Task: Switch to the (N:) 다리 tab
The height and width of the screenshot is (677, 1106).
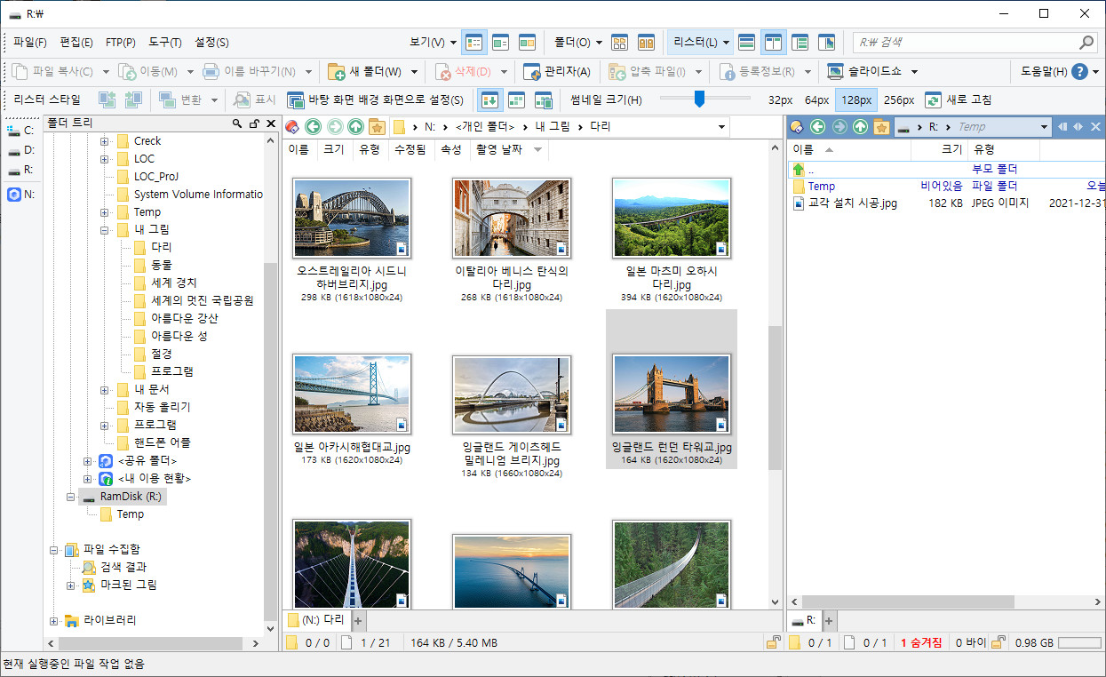Action: (x=315, y=620)
